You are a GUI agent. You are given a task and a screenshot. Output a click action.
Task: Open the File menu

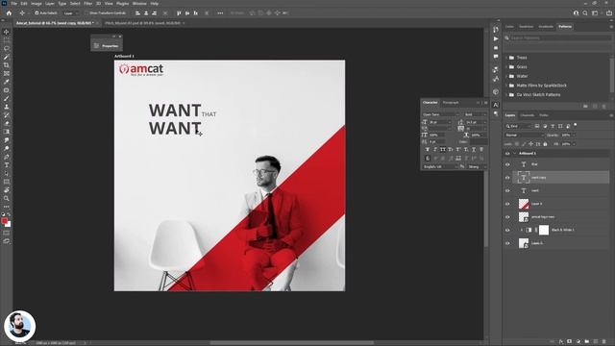click(14, 4)
